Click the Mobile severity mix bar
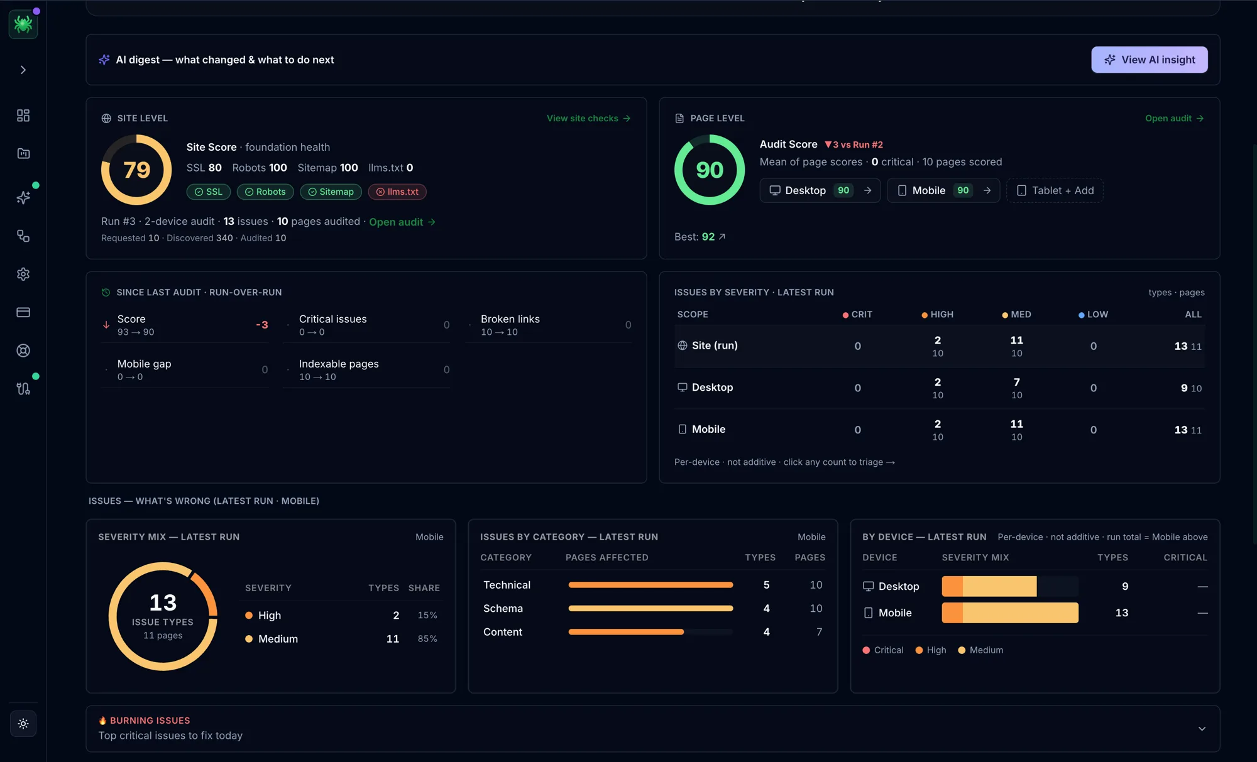1257x762 pixels. pyautogui.click(x=1010, y=612)
